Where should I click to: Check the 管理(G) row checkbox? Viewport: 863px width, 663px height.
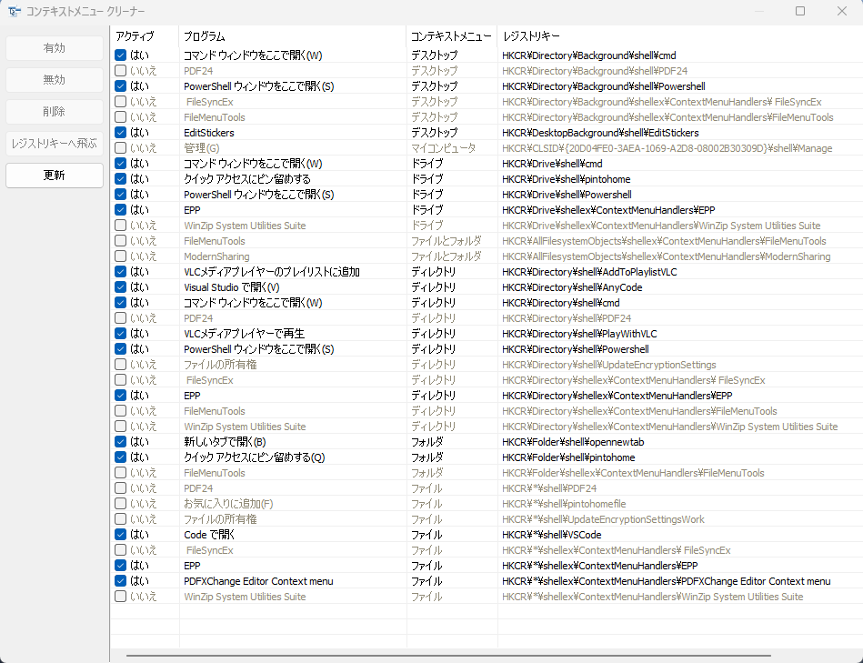pos(121,148)
